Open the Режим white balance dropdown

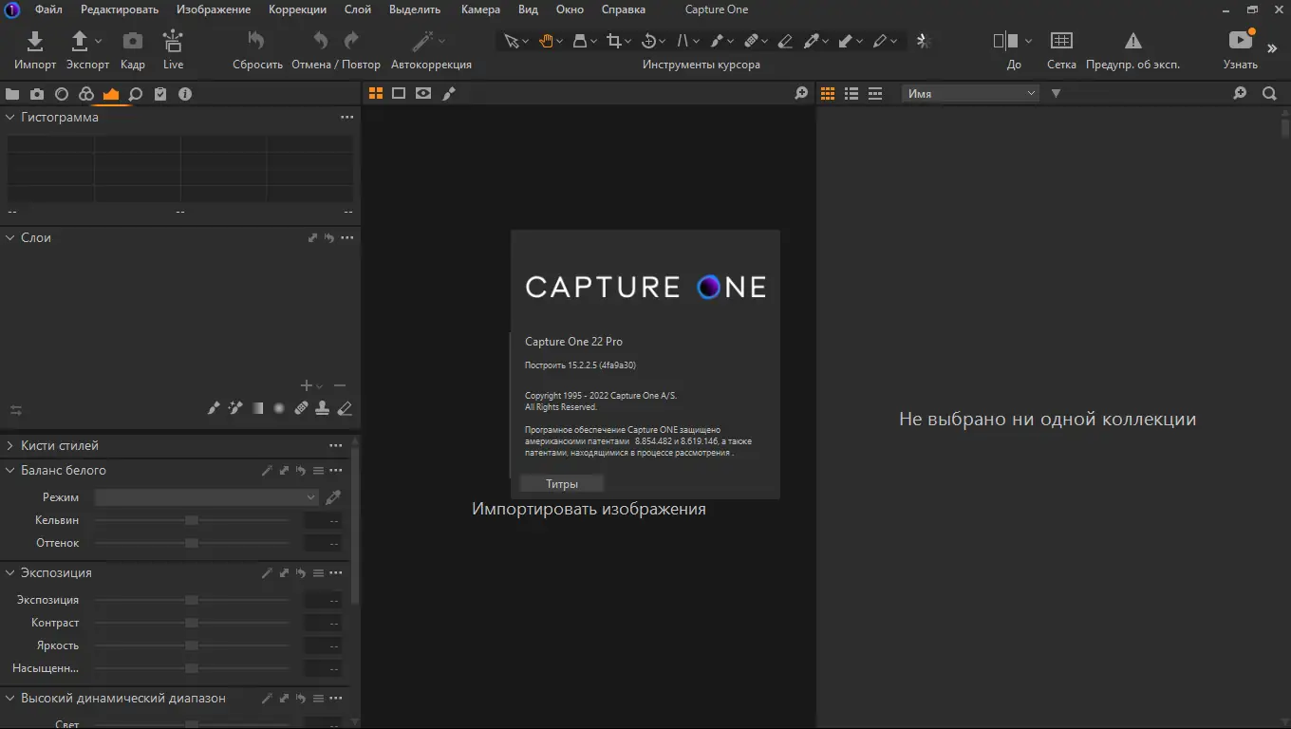[x=206, y=497]
